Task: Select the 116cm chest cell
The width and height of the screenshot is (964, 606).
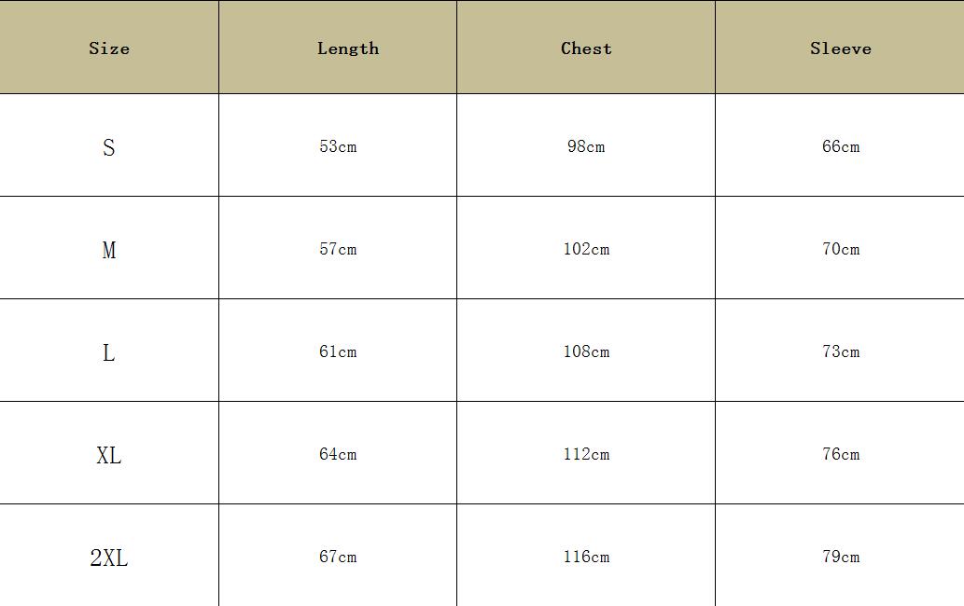Action: pyautogui.click(x=586, y=557)
